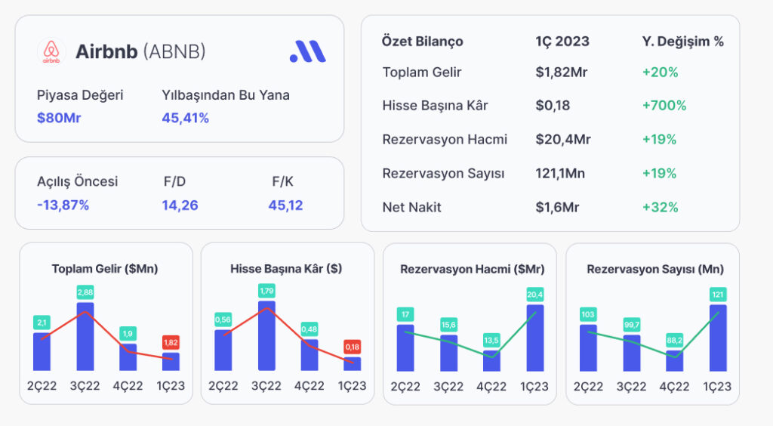Click the 45,41% year-to-date value
The height and width of the screenshot is (426, 773).
tap(186, 118)
